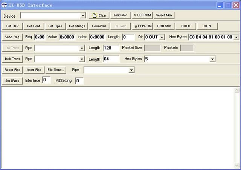The height and width of the screenshot is (170, 241).
Task: Click the Get Conf button
Action: coord(34,26)
